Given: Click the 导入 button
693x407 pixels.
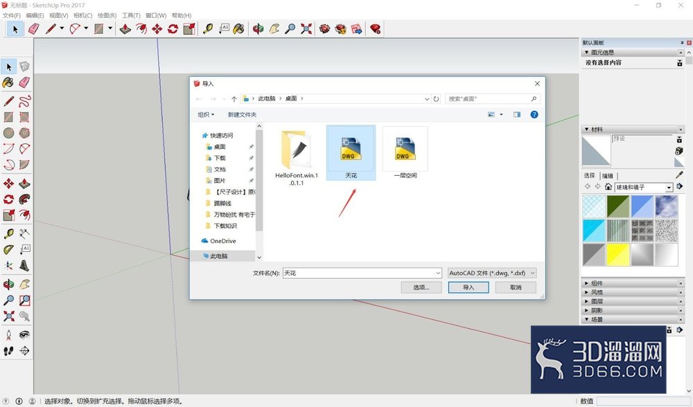Looking at the screenshot, I should pyautogui.click(x=468, y=287).
